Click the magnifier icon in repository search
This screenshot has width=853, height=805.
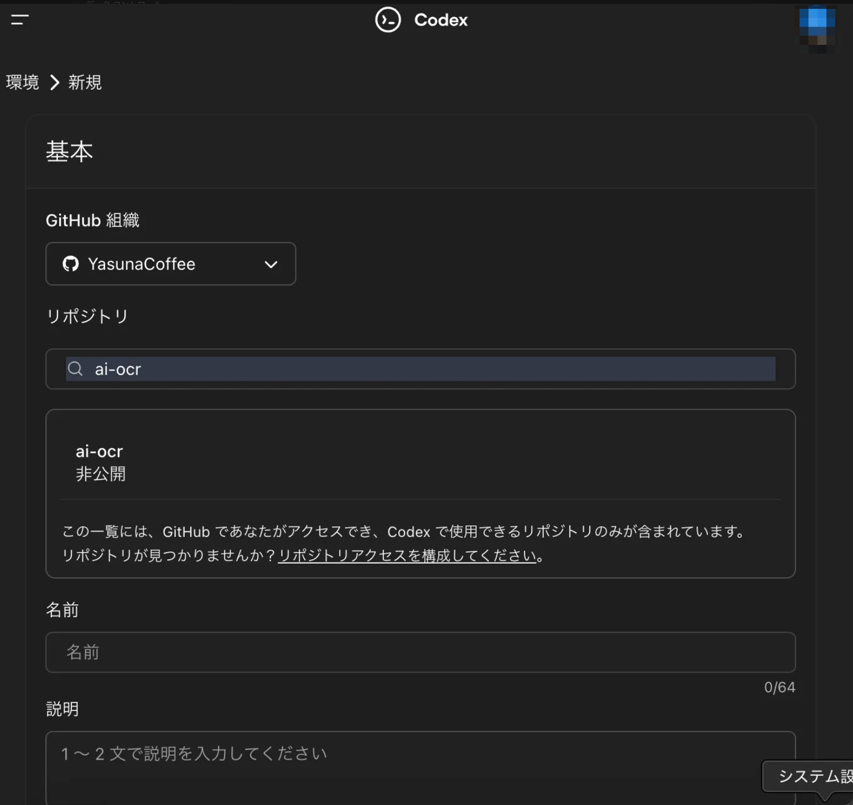[76, 369]
